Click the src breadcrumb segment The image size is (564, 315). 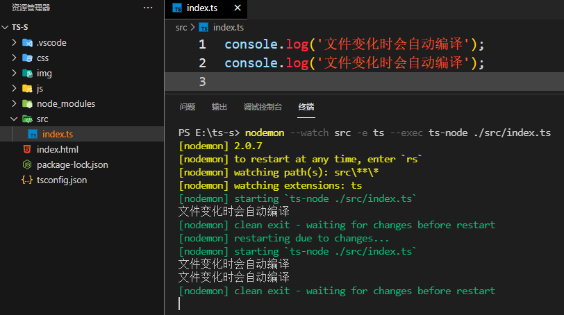[181, 28]
